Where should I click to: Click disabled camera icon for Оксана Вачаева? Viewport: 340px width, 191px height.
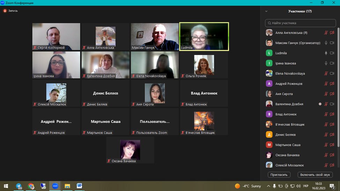coord(332,155)
